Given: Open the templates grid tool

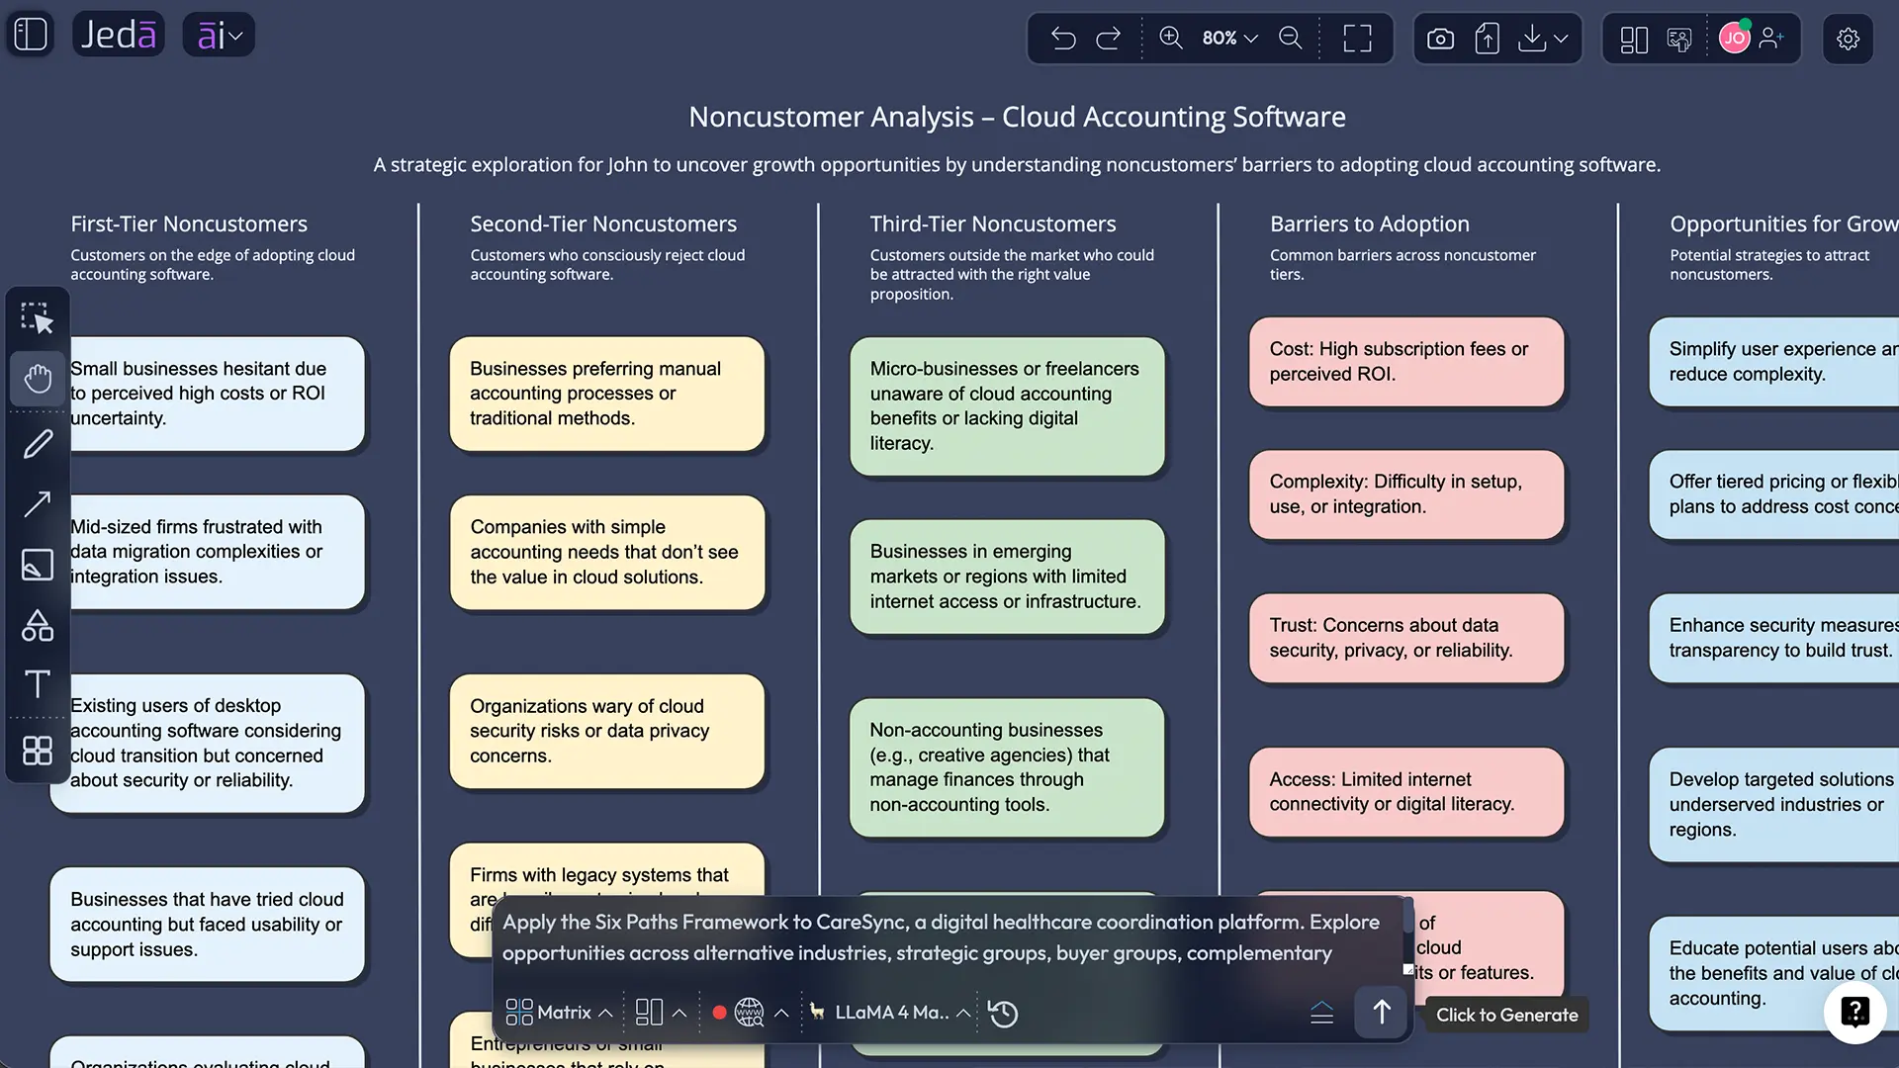Looking at the screenshot, I should pyautogui.click(x=38, y=751).
